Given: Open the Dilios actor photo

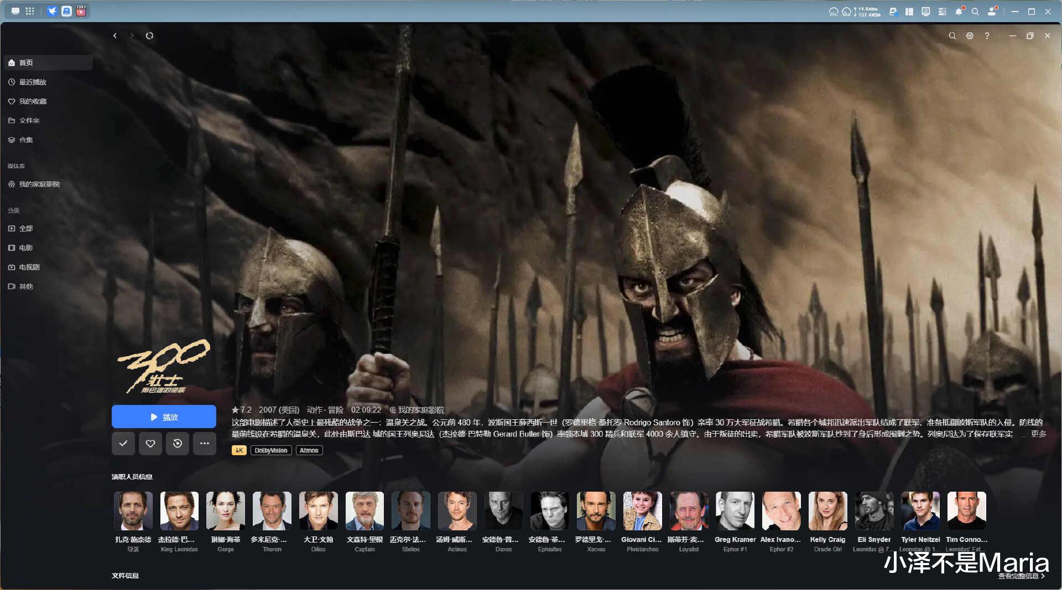Looking at the screenshot, I should pos(319,511).
